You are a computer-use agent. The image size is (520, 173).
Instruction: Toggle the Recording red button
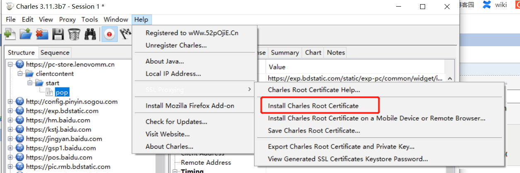[109, 34]
